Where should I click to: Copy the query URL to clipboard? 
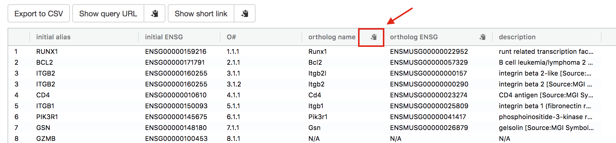coord(155,14)
